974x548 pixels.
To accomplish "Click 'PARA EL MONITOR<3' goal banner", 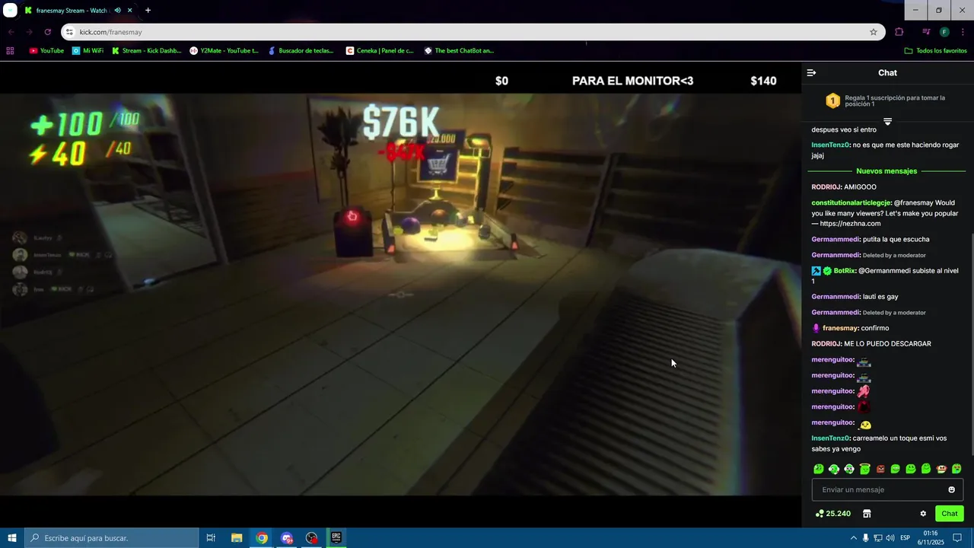I will [x=632, y=81].
